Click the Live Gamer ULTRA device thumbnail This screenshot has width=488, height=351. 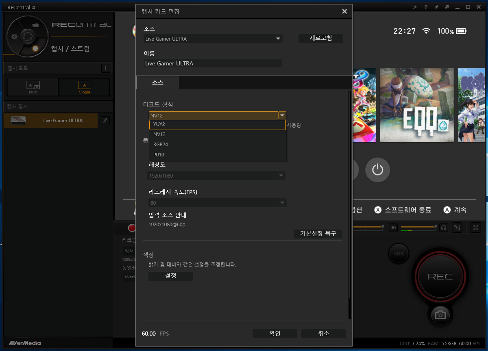pos(19,120)
